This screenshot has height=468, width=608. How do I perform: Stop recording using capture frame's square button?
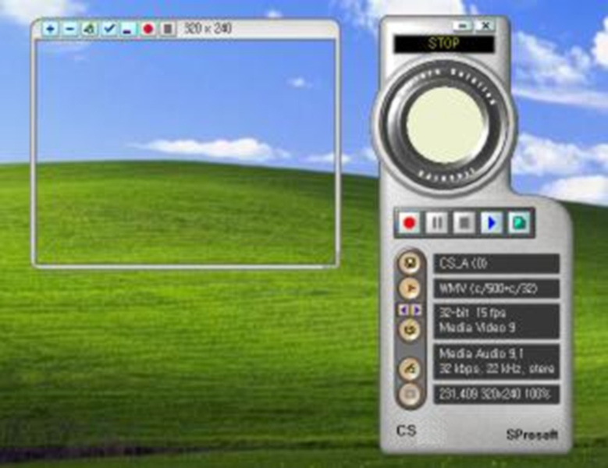click(168, 29)
